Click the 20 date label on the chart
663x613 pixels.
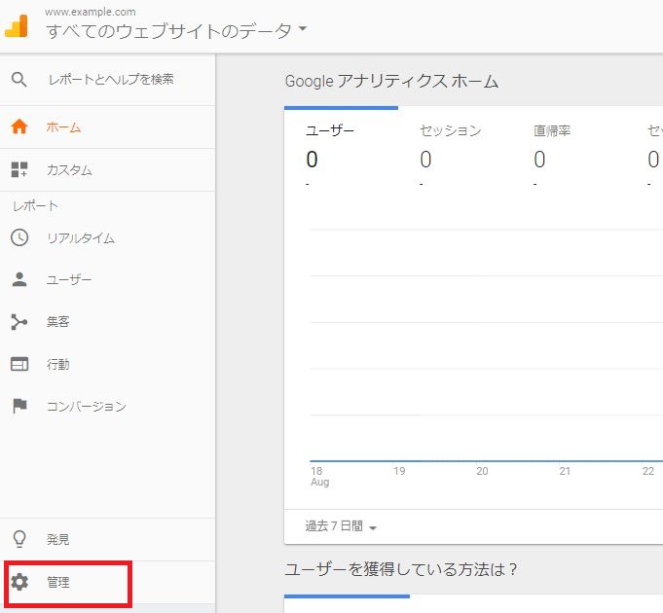tap(482, 471)
